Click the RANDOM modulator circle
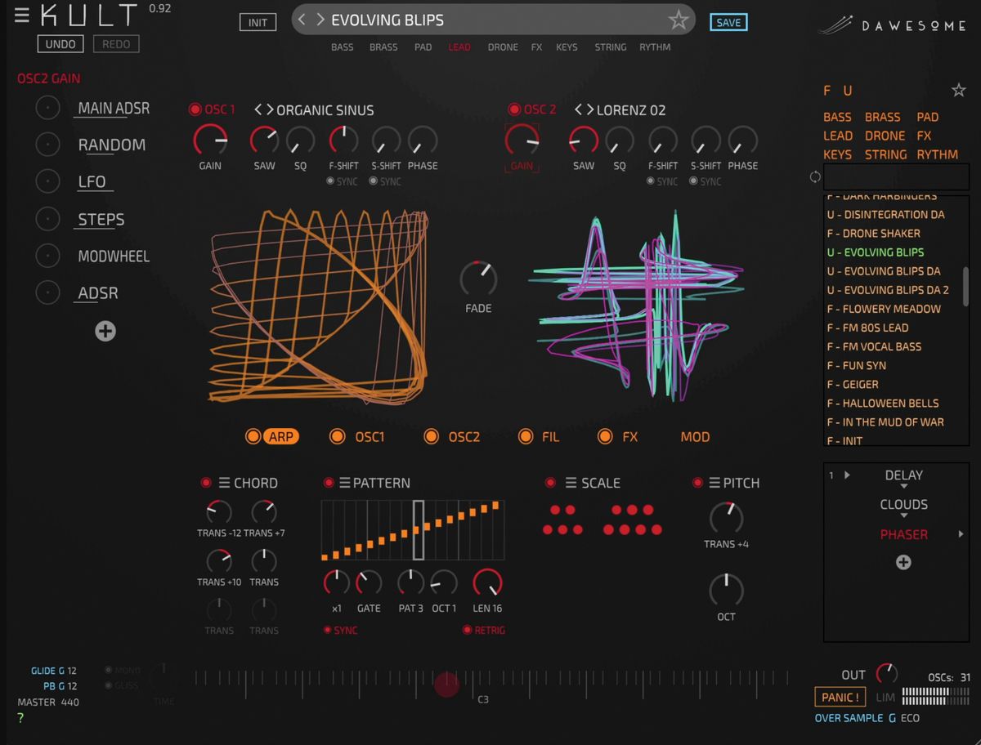The width and height of the screenshot is (981, 745). [x=47, y=145]
